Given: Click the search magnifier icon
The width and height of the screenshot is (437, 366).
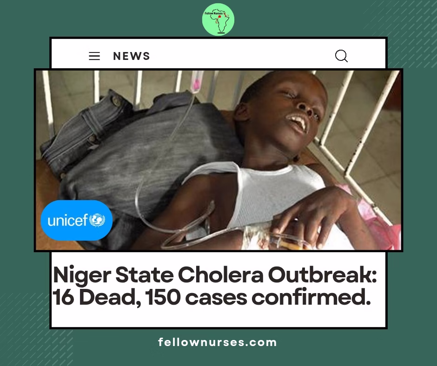Looking at the screenshot, I should tap(341, 56).
